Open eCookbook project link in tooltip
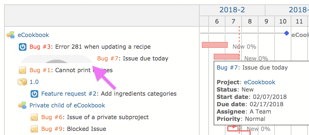This screenshot has width=309, height=135. pyautogui.click(x=260, y=82)
